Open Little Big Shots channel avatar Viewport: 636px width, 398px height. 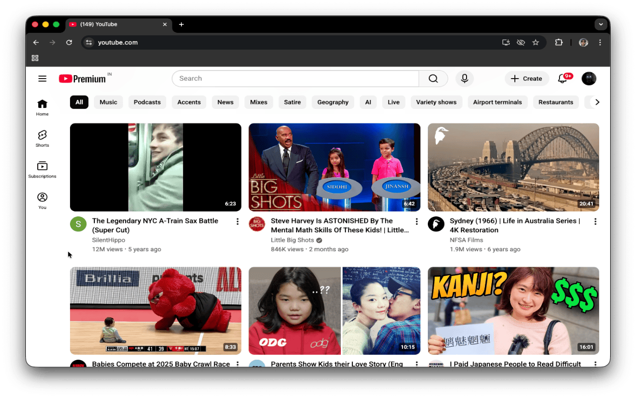(257, 224)
